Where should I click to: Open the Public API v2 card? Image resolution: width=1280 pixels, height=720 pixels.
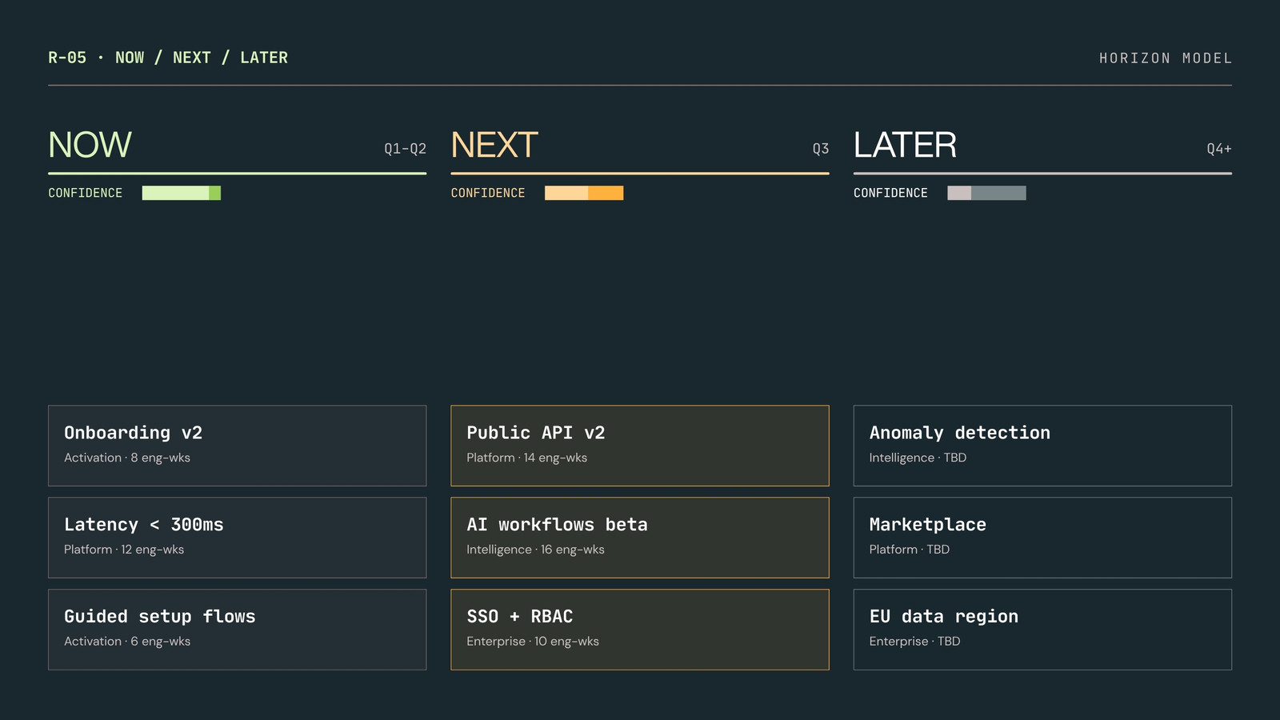tap(640, 446)
